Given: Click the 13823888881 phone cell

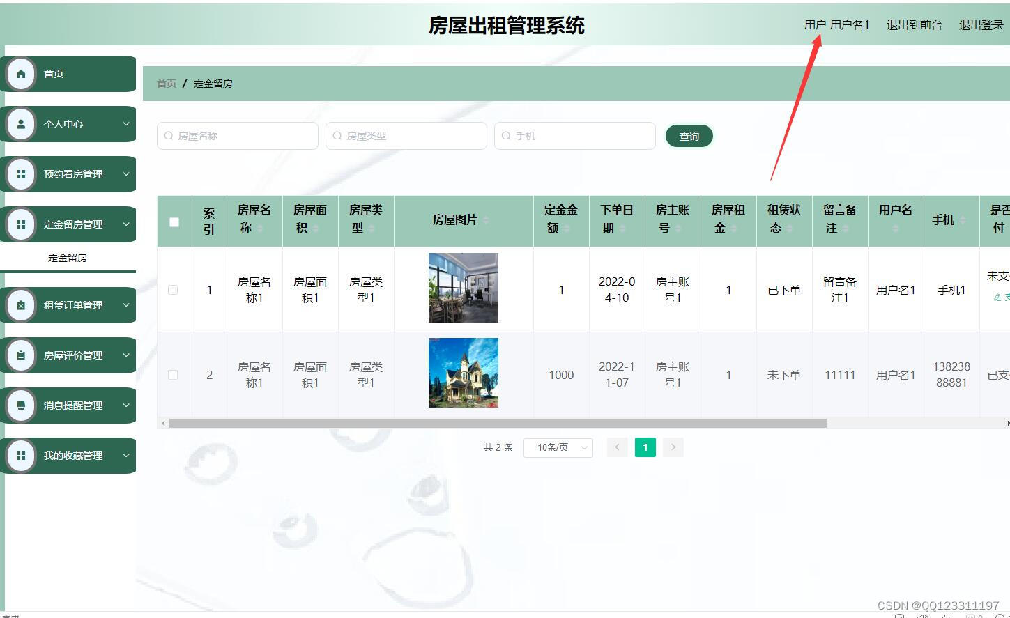Looking at the screenshot, I should coord(951,375).
